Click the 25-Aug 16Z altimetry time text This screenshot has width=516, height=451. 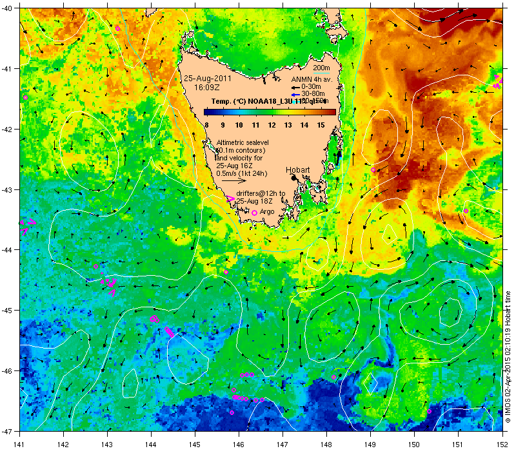click(234, 166)
